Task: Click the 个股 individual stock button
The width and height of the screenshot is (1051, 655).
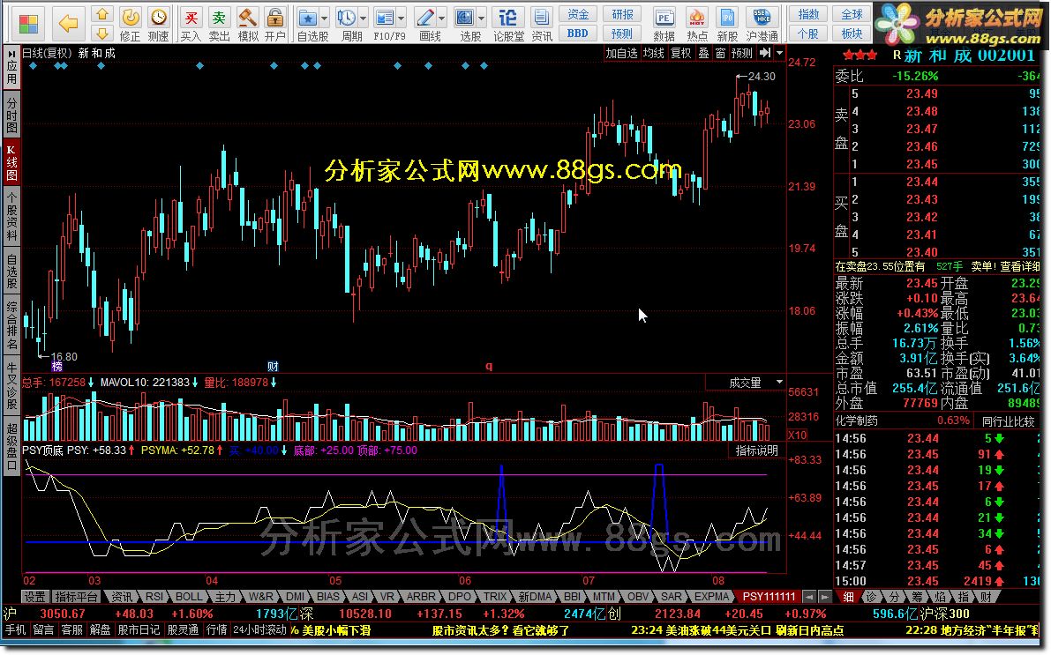Action: 808,33
